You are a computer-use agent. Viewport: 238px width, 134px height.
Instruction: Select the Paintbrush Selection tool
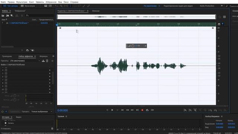click(84, 6)
